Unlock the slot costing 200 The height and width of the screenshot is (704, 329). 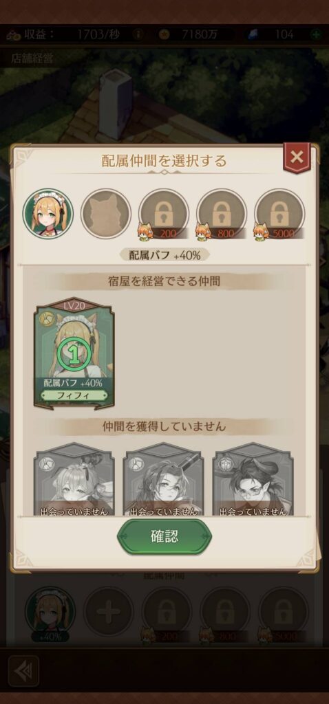(164, 213)
